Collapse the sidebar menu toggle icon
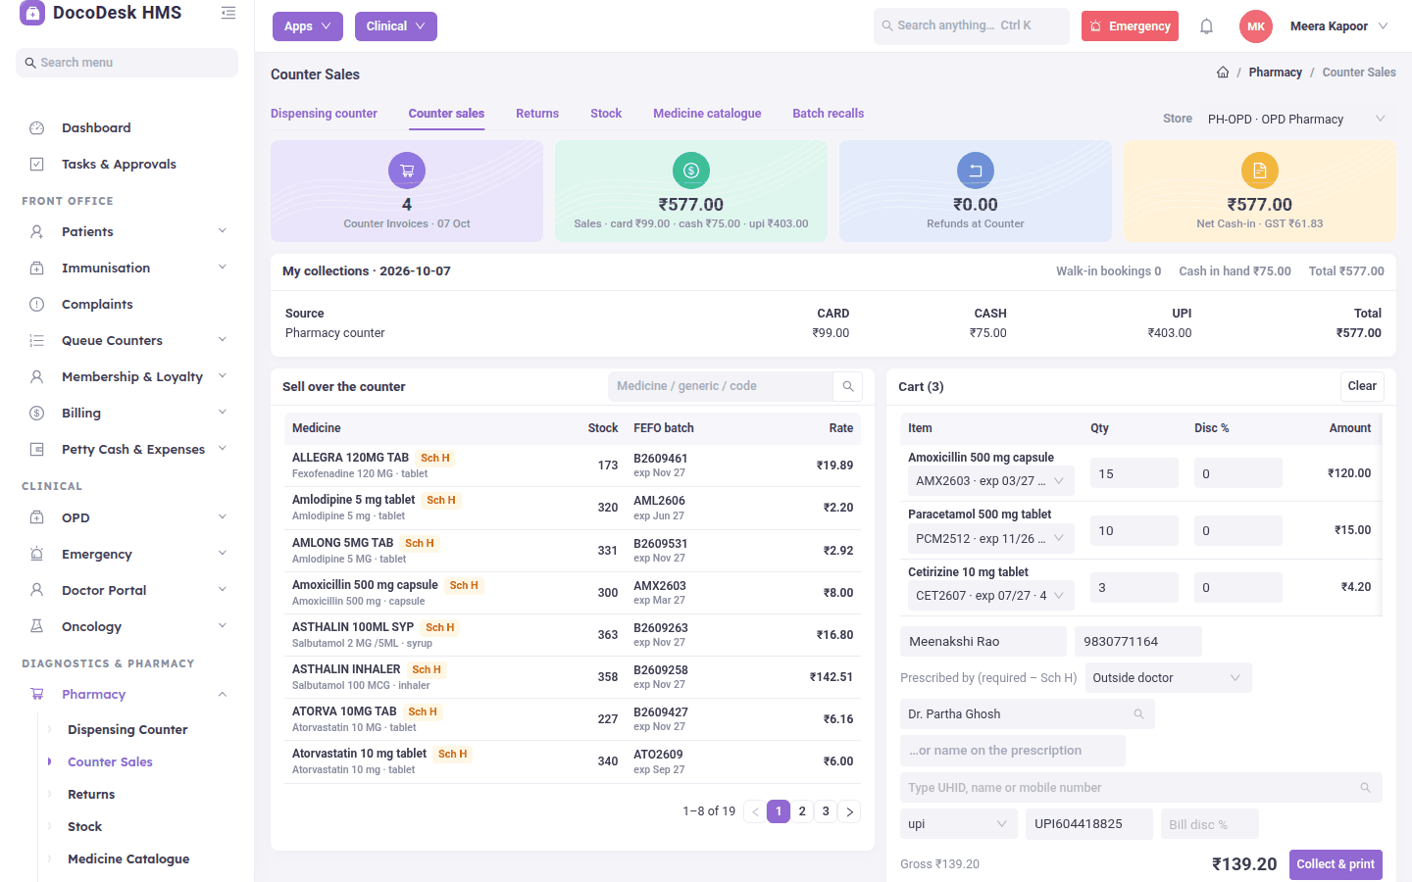Screen dimensions: 1412x882 (228, 13)
